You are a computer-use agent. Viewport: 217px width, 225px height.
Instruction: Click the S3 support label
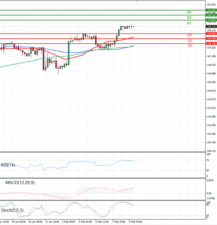190,46
